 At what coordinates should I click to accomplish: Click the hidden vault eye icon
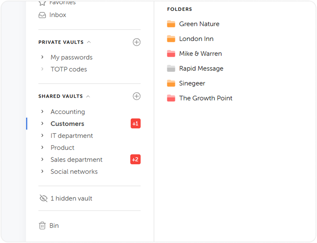[42, 198]
